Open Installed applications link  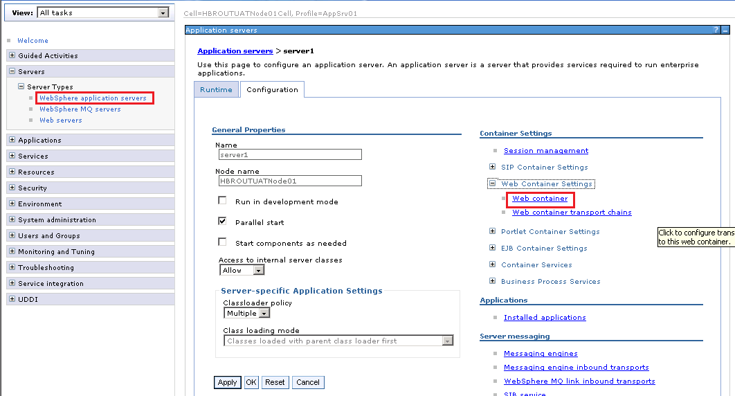pyautogui.click(x=545, y=318)
